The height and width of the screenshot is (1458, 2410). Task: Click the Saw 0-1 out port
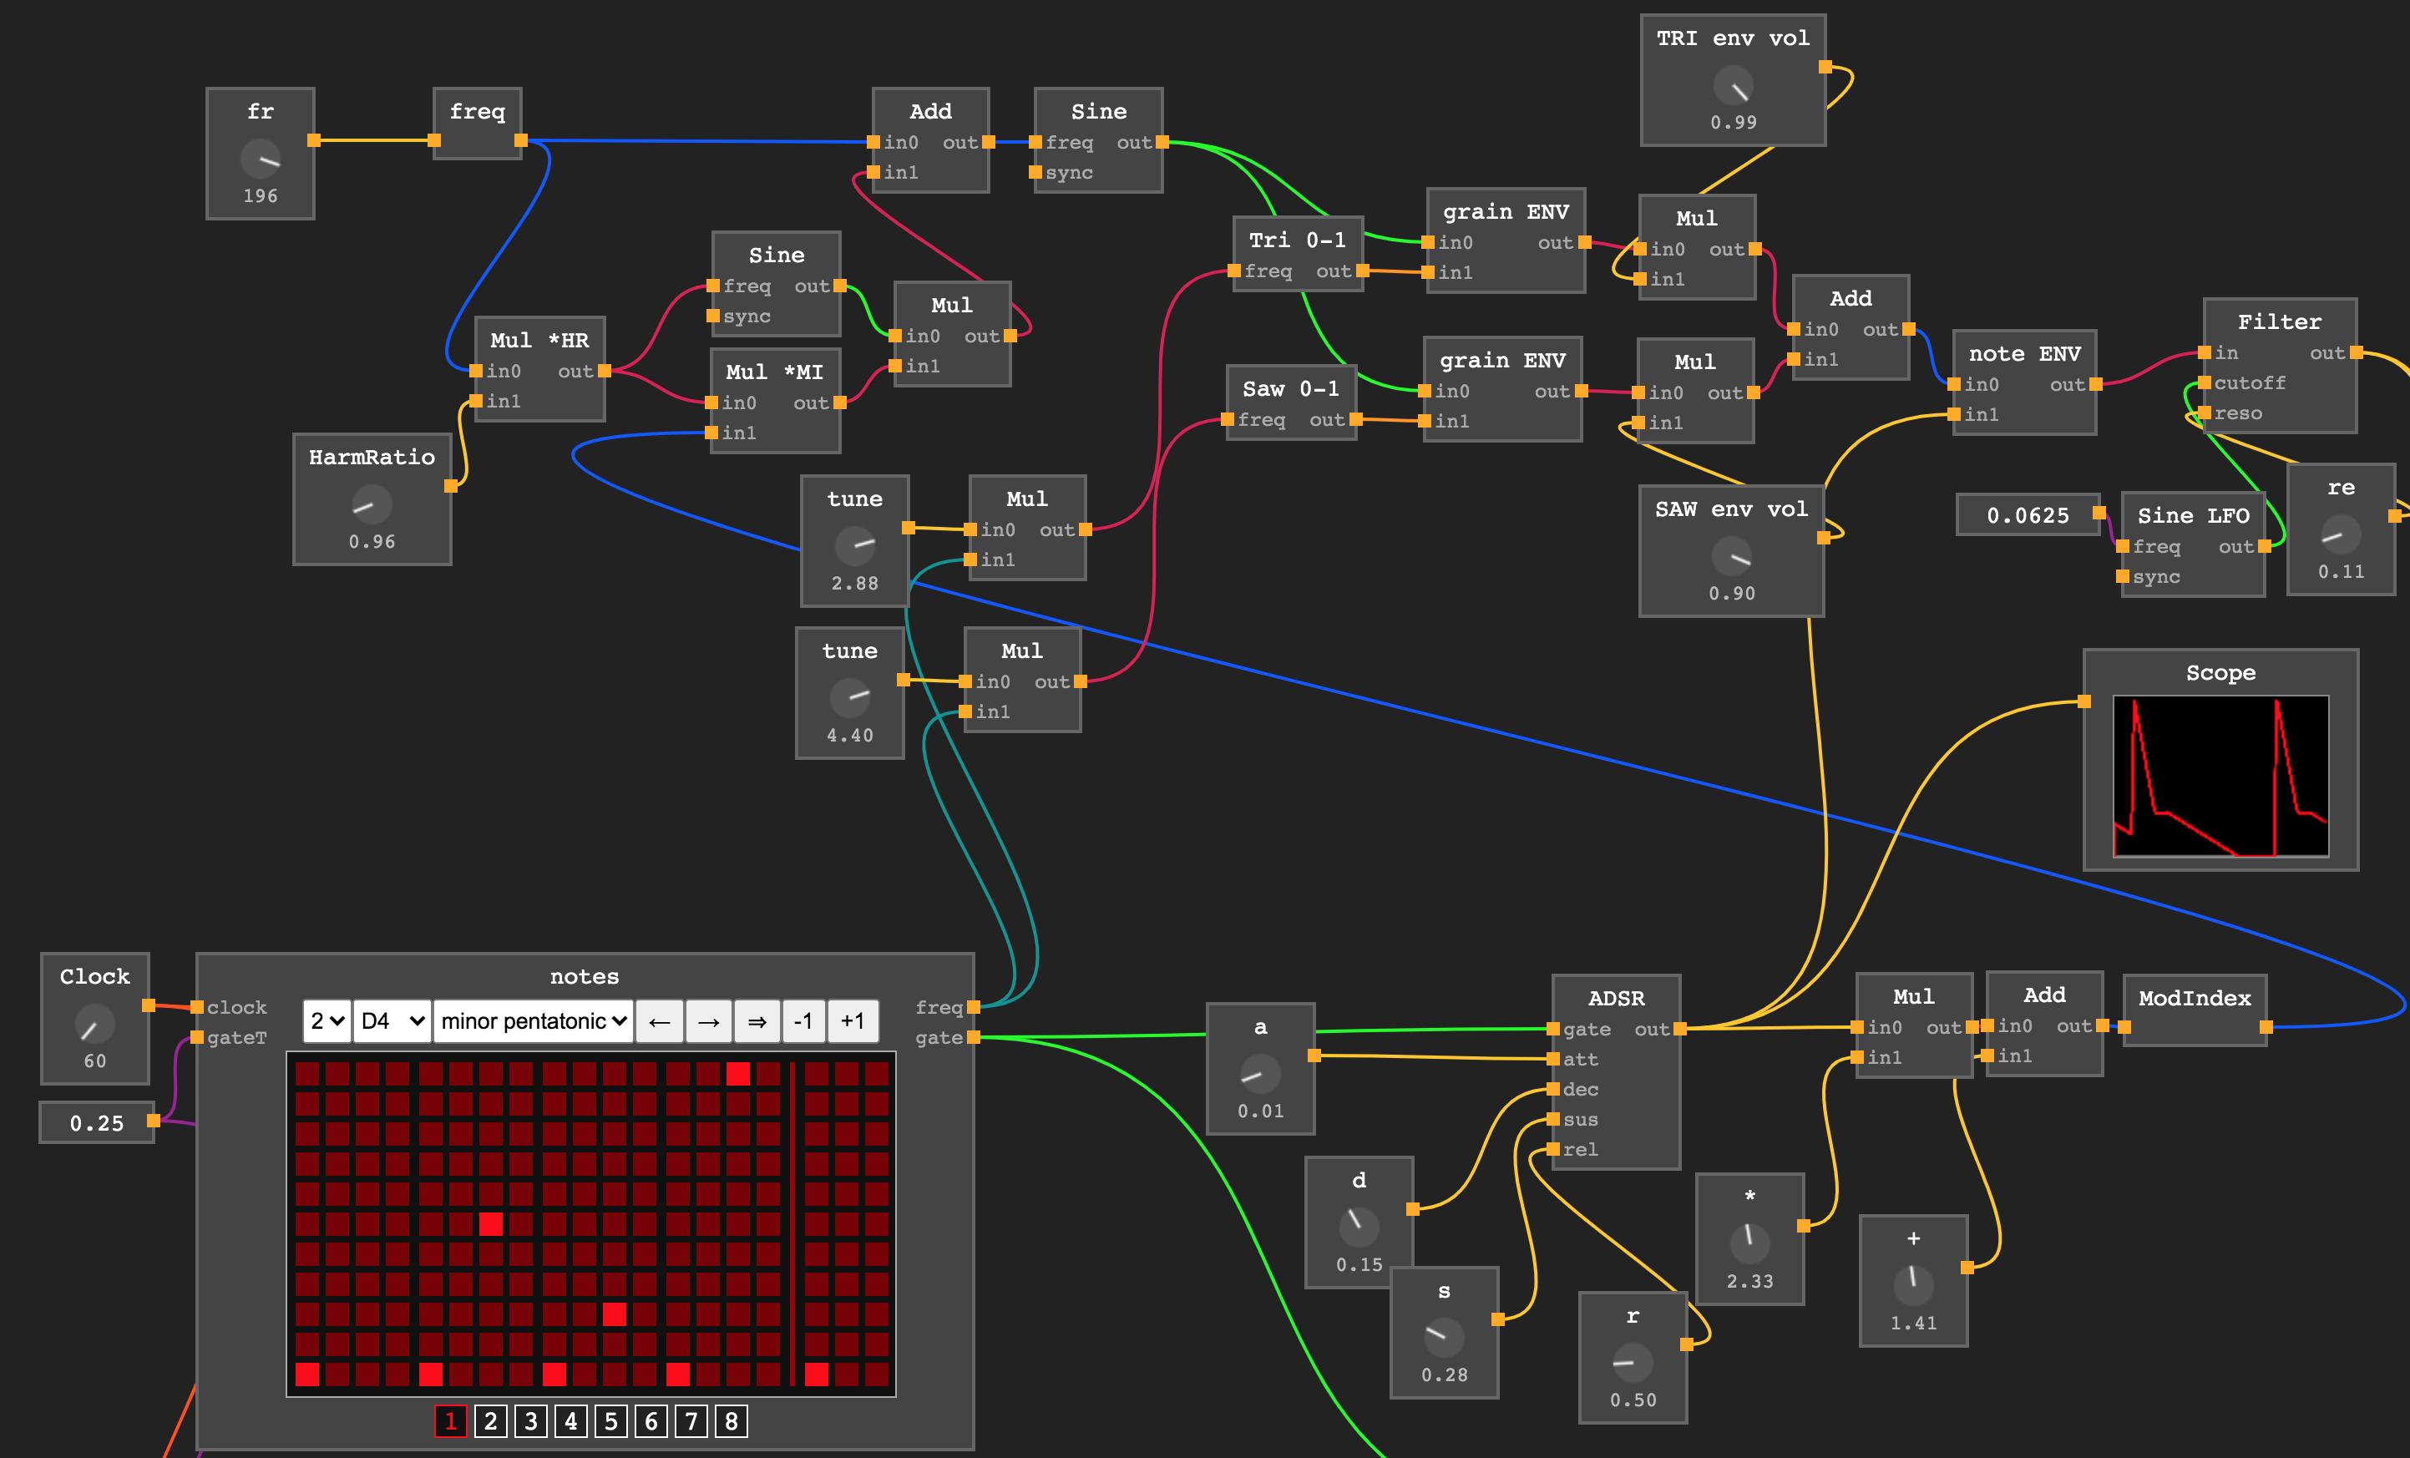[1355, 419]
